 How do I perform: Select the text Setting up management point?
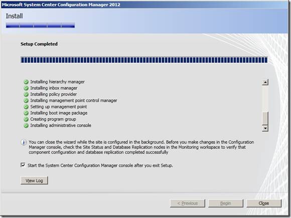(x=59, y=107)
